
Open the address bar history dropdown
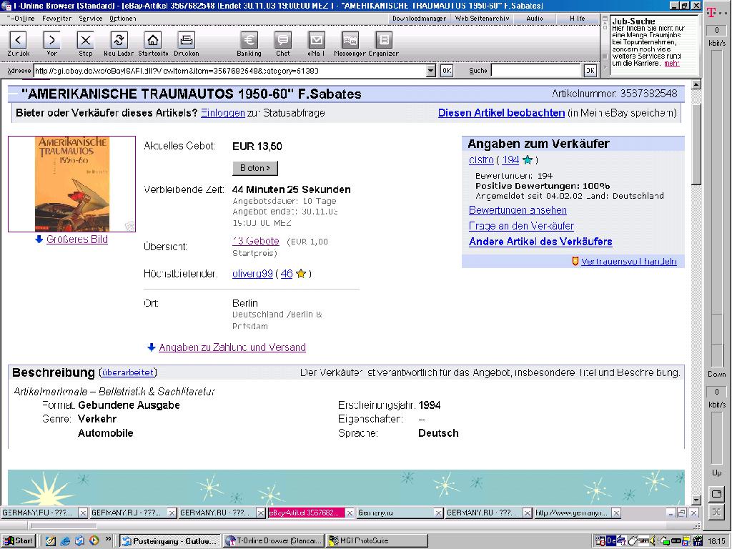431,71
